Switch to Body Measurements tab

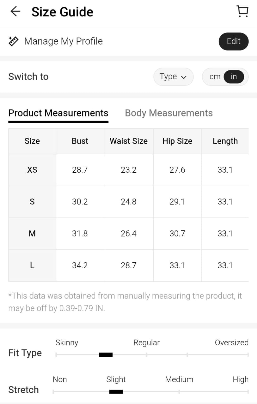pyautogui.click(x=169, y=113)
